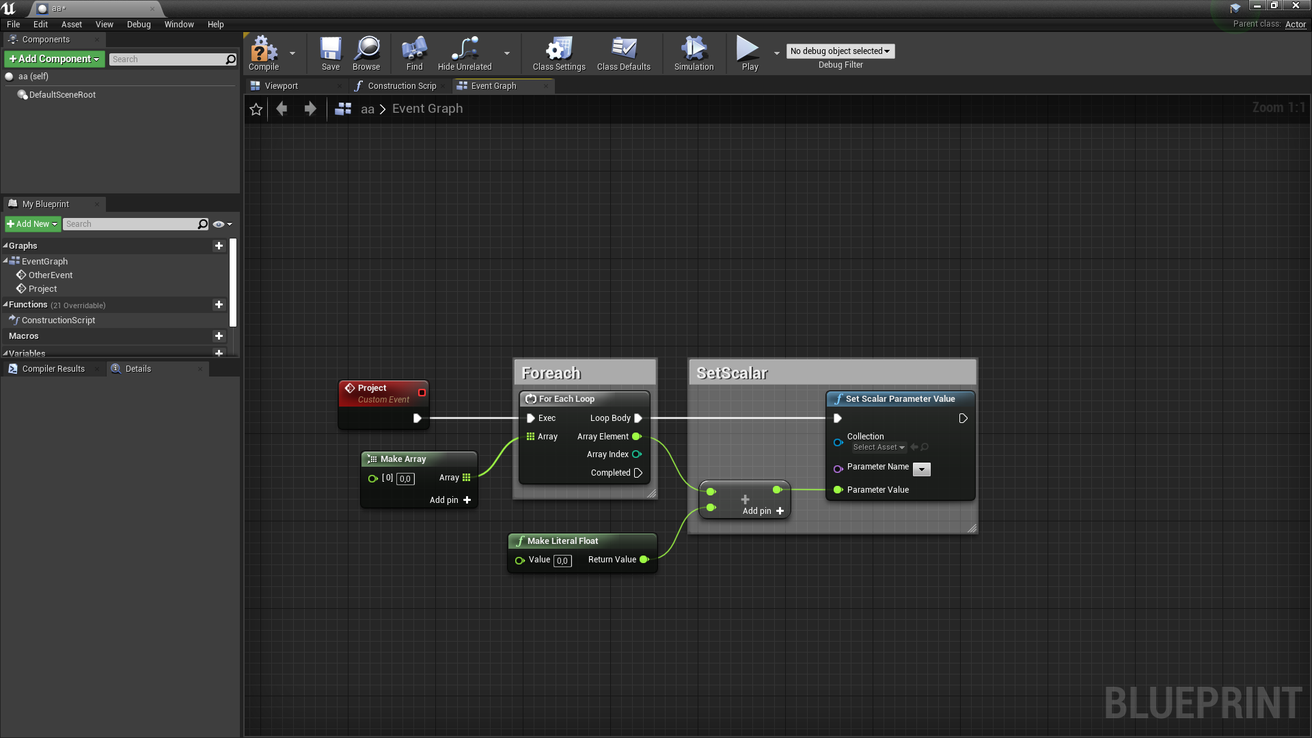Switch to the Viewport tab
The image size is (1312, 738).
point(281,85)
